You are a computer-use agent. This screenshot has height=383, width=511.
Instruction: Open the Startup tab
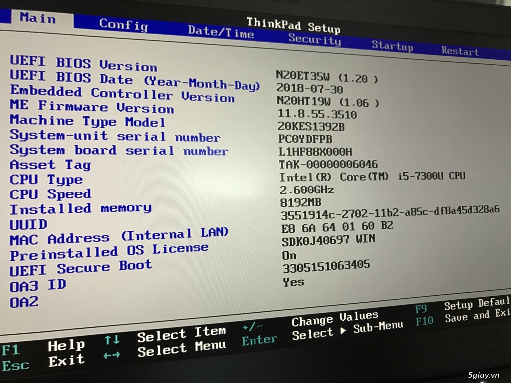click(x=392, y=46)
